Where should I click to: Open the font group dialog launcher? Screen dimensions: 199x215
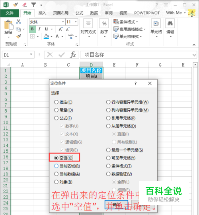coord(77,45)
